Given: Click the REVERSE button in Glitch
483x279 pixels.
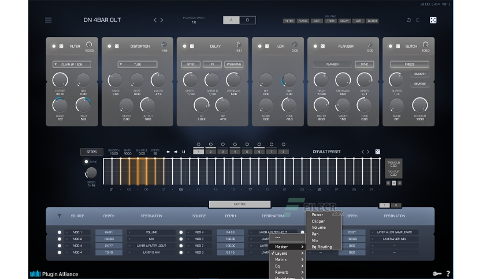Looking at the screenshot, I should tap(420, 84).
